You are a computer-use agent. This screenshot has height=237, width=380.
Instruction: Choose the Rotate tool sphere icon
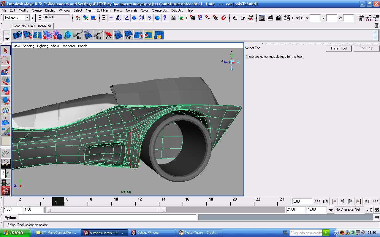[6, 91]
